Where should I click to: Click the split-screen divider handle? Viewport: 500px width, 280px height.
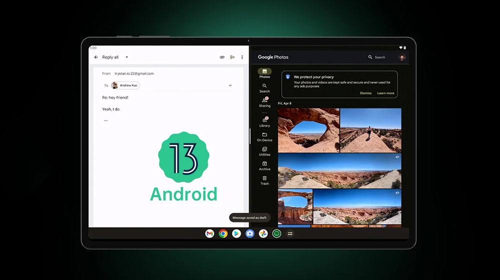tap(249, 136)
